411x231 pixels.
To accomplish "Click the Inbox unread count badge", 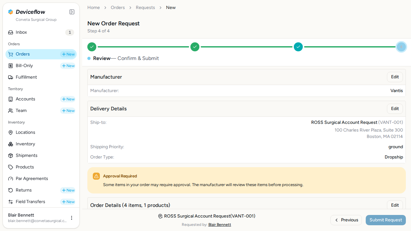I will point(70,32).
